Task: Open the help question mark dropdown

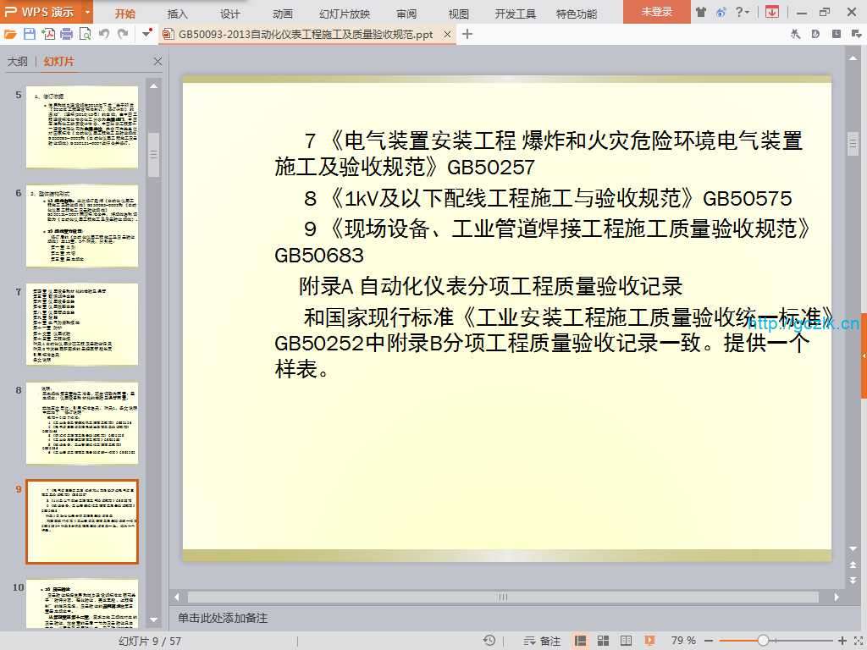Action: [742, 12]
